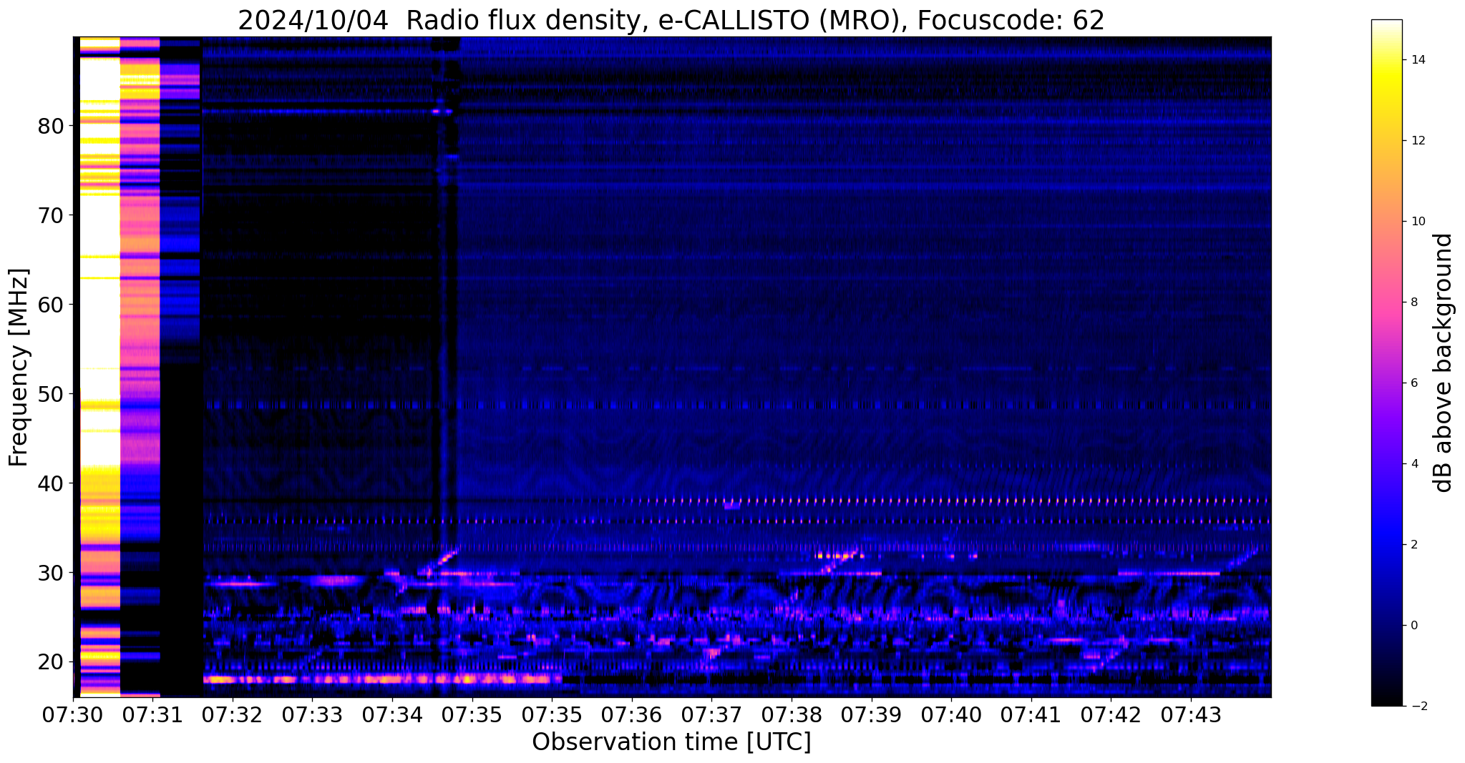Click the 07:43 time tick label
The height and width of the screenshot is (763, 1465).
[1191, 714]
